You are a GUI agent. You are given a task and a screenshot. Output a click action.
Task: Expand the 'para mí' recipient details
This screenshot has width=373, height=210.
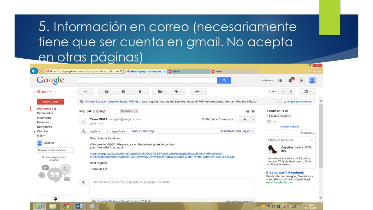pyautogui.click(x=103, y=124)
